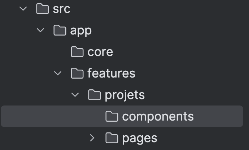The width and height of the screenshot is (249, 150).
Task: Select the components folder label
Action: tap(158, 117)
